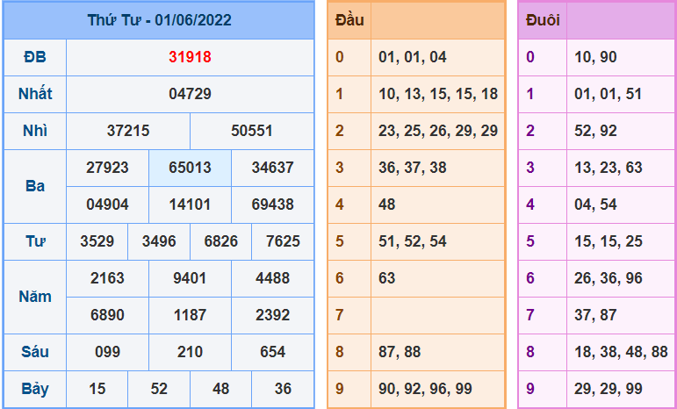The width and height of the screenshot is (677, 409).
Task: Select second prize number 50551
Action: tap(252, 131)
